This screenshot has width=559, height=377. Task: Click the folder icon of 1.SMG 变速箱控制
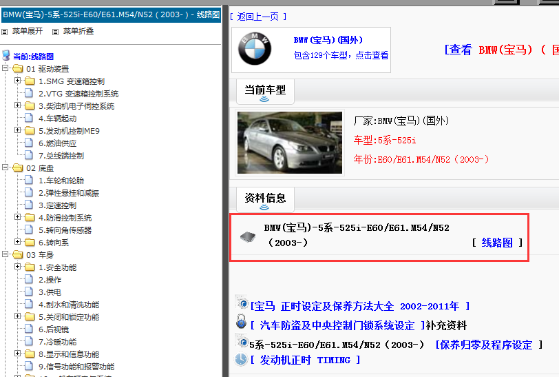tap(30, 81)
